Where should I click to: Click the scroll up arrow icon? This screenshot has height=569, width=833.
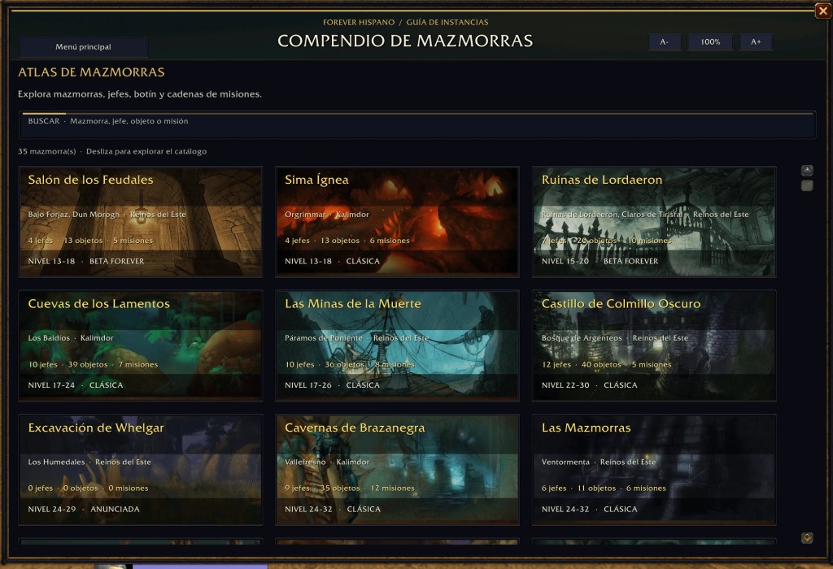coord(807,171)
